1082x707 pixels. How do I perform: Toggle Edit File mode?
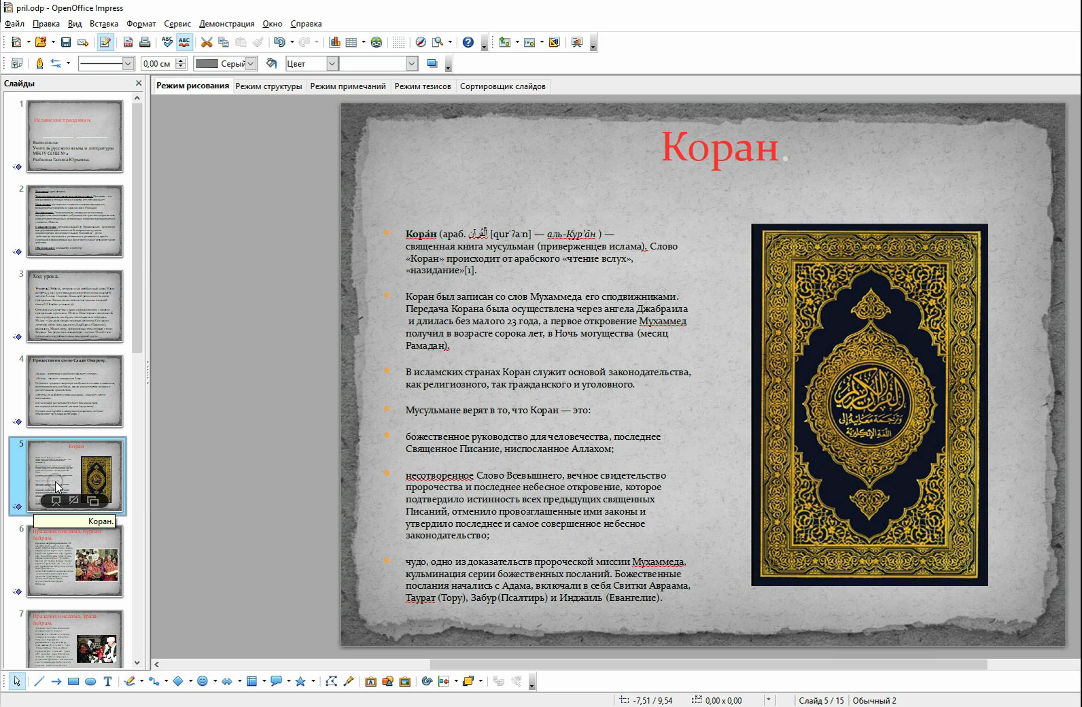click(x=105, y=42)
